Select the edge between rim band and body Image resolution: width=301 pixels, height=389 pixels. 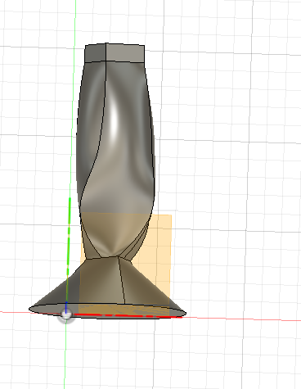click(x=115, y=61)
